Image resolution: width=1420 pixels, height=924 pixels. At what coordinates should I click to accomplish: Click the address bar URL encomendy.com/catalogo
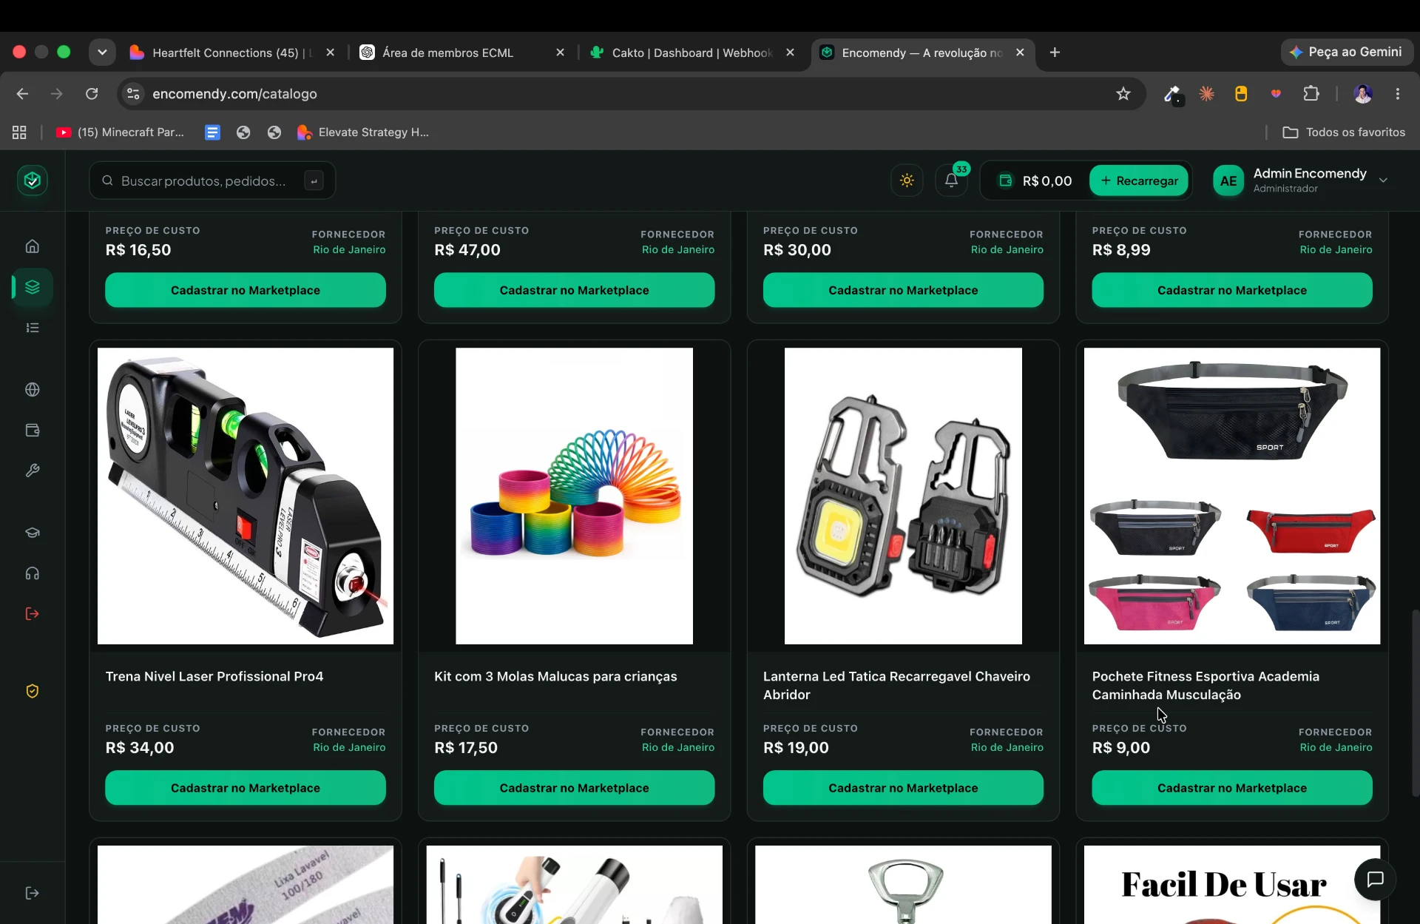234,94
